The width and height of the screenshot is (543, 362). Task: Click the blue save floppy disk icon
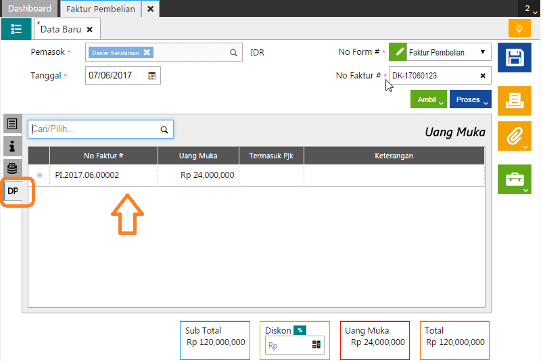(514, 58)
